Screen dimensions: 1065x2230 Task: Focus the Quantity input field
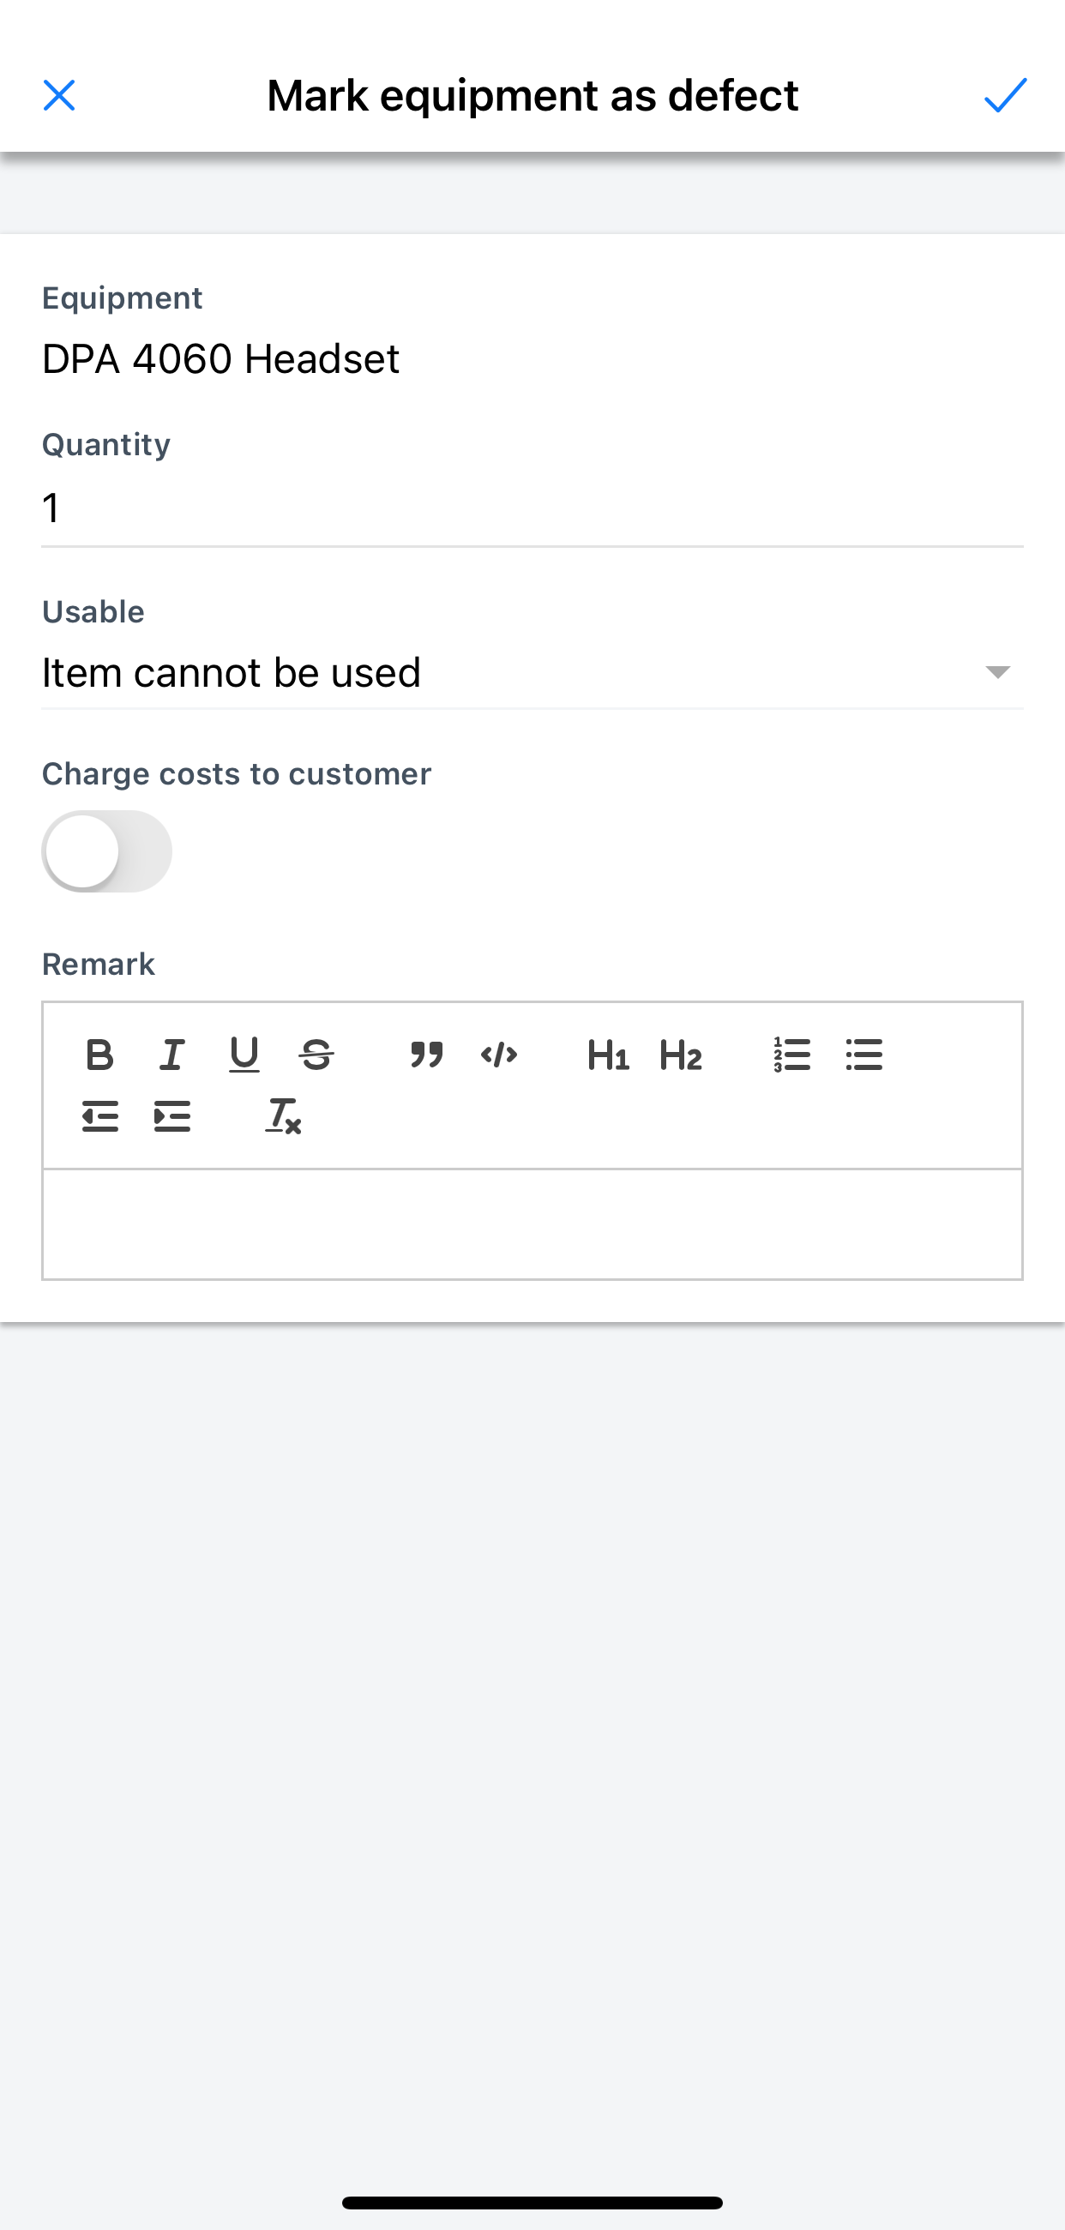(532, 508)
